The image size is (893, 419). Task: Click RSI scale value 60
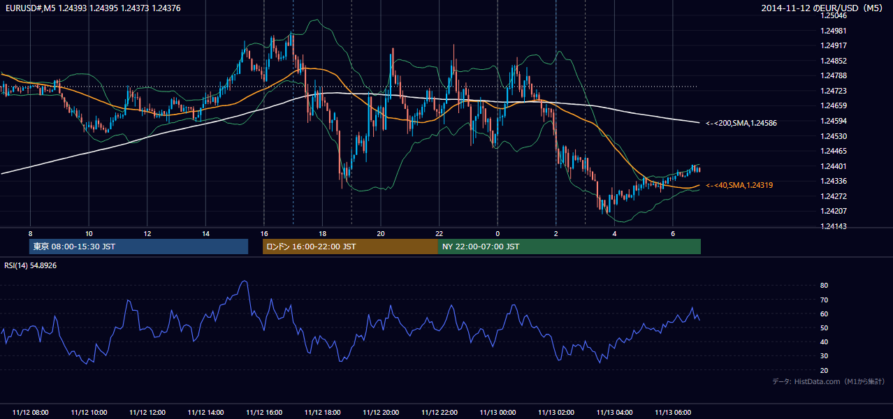tap(824, 314)
